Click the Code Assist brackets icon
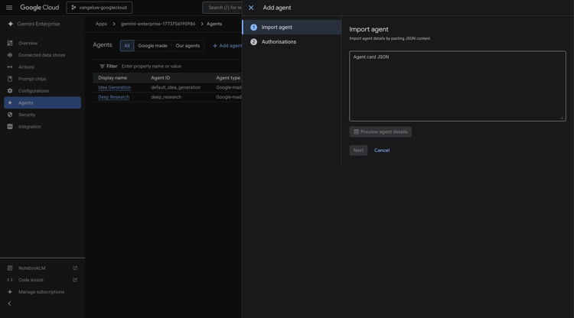This screenshot has width=574, height=318. pyautogui.click(x=10, y=280)
